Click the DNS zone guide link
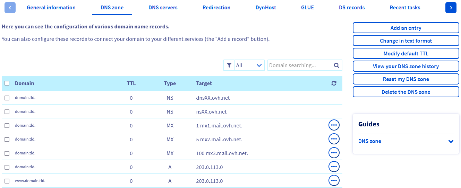The width and height of the screenshot is (461, 188). point(370,141)
